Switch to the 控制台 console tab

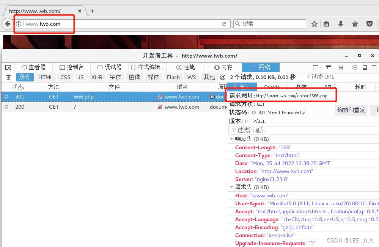pos(72,67)
